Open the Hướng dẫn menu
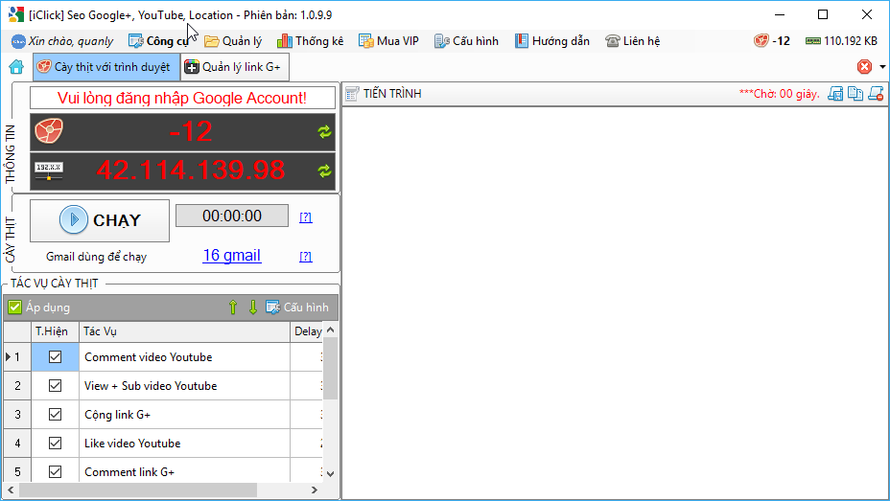The width and height of the screenshot is (890, 501). 552,41
